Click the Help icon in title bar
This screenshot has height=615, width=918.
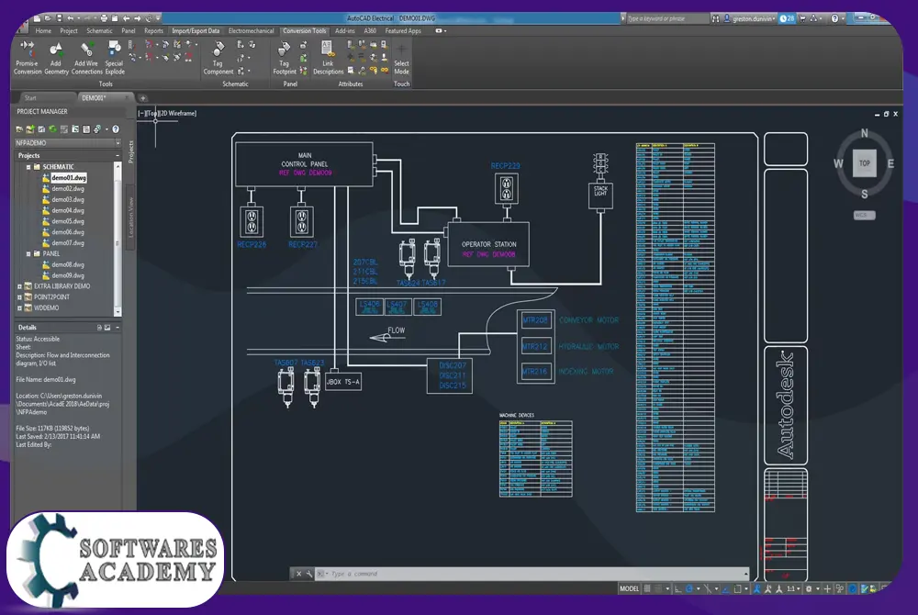point(834,18)
